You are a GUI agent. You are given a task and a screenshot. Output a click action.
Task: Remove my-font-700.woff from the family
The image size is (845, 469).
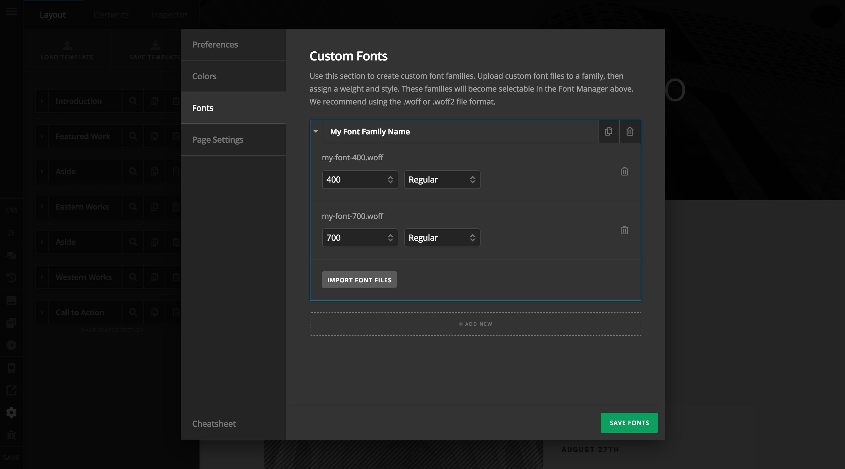pyautogui.click(x=624, y=230)
